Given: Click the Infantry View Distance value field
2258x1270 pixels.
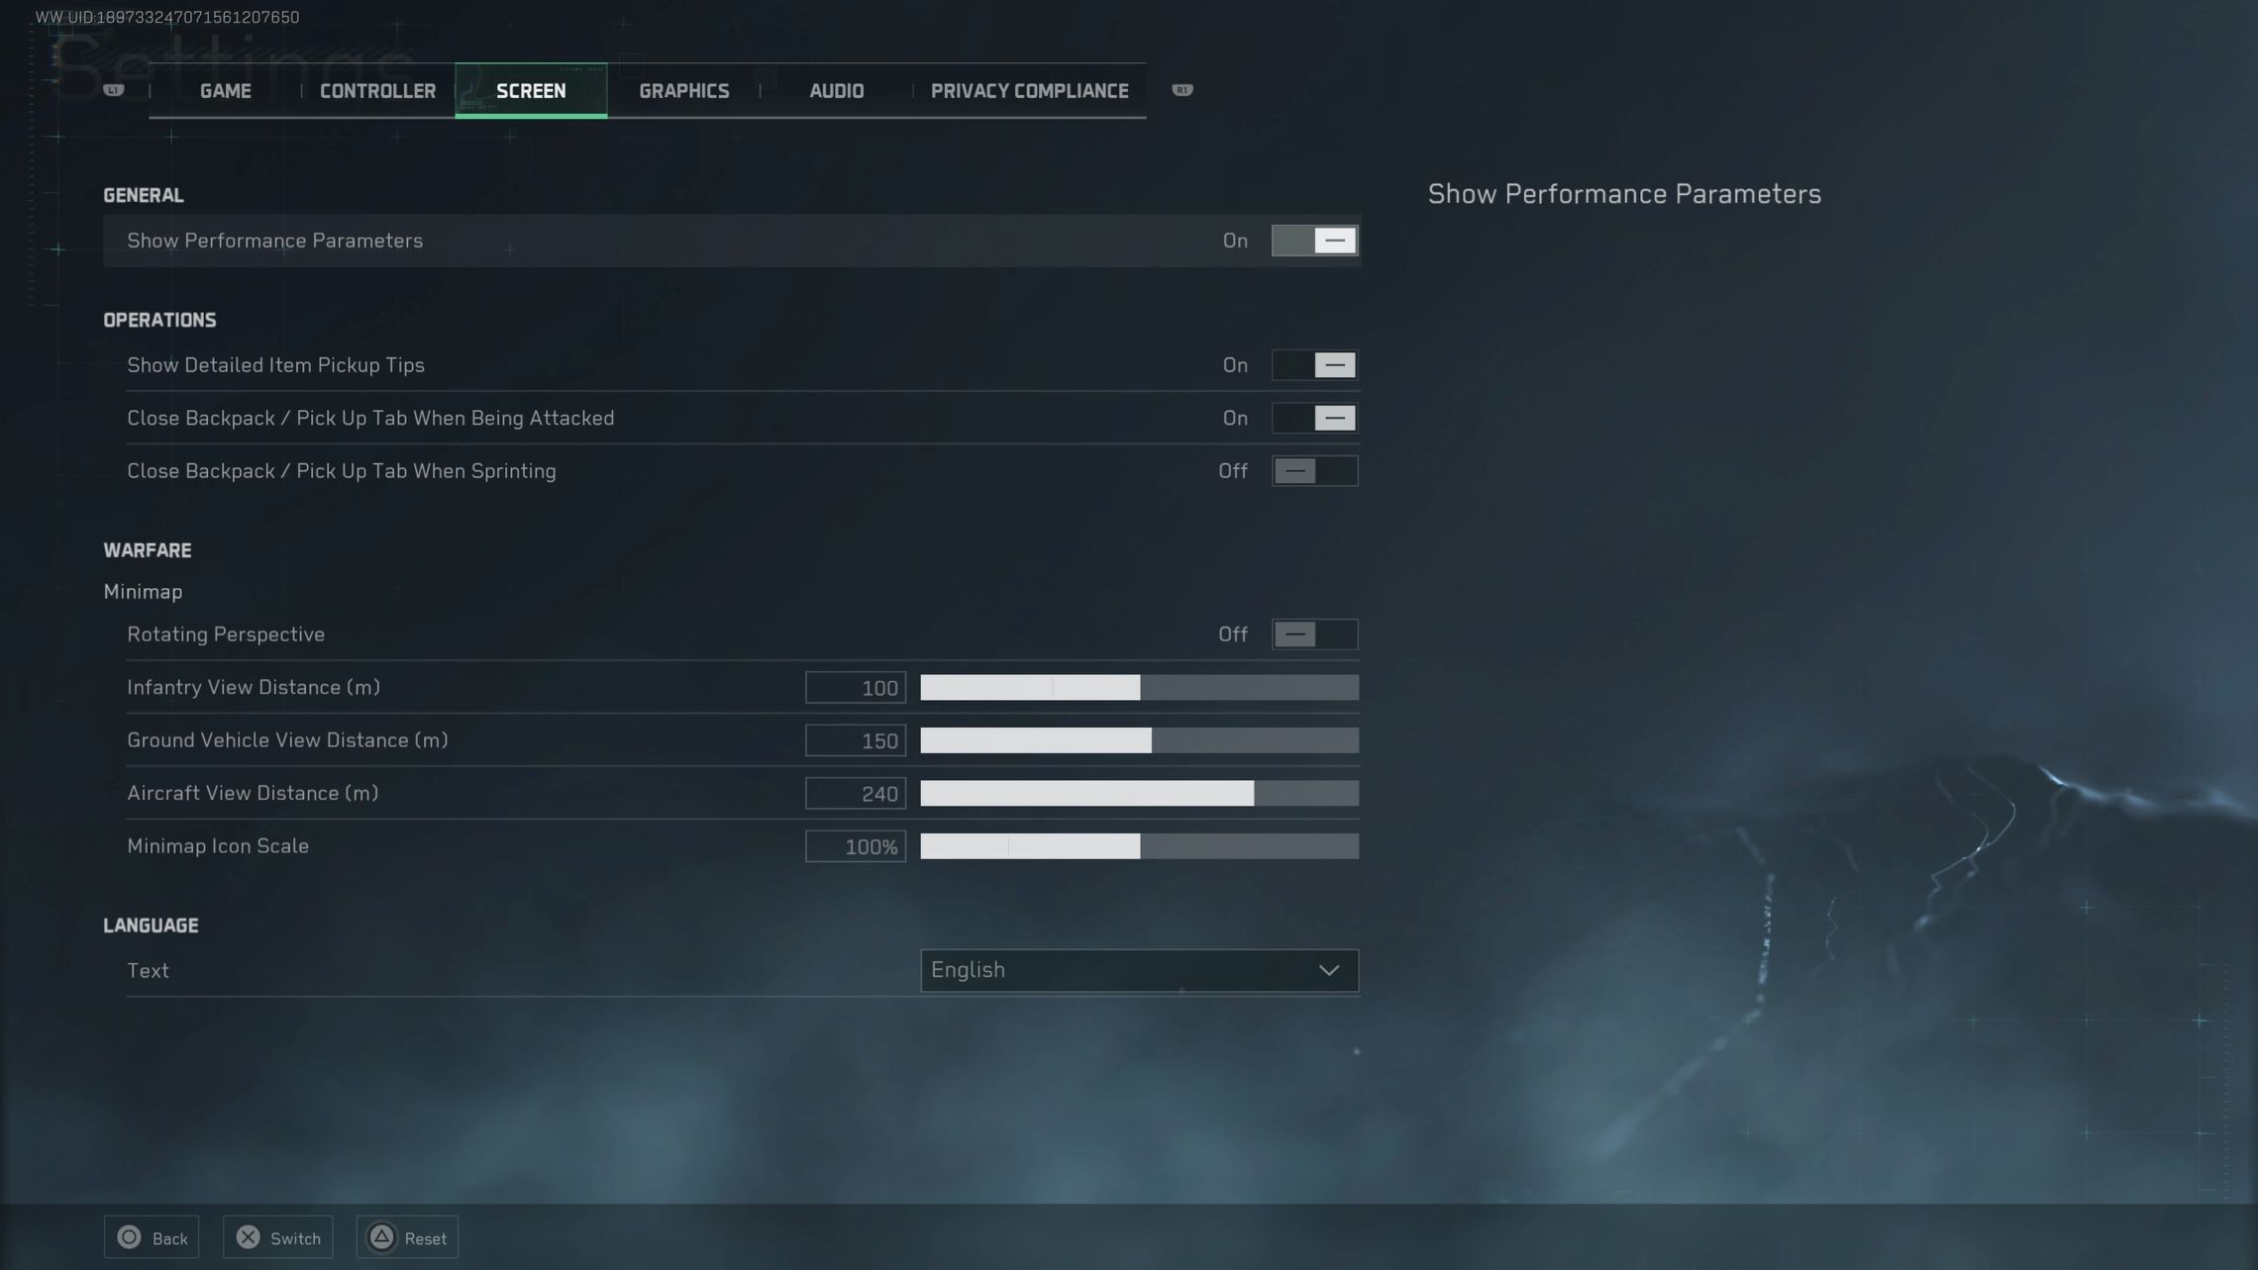Looking at the screenshot, I should click(x=855, y=688).
